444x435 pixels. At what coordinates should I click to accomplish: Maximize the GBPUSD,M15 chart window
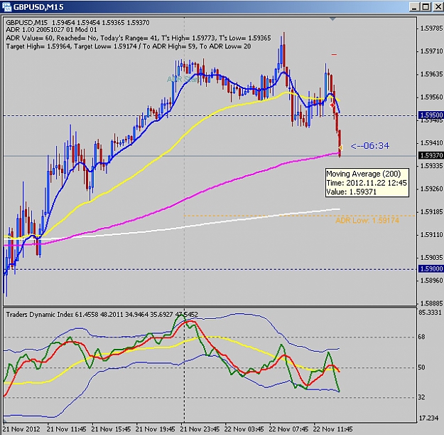pos(426,6)
